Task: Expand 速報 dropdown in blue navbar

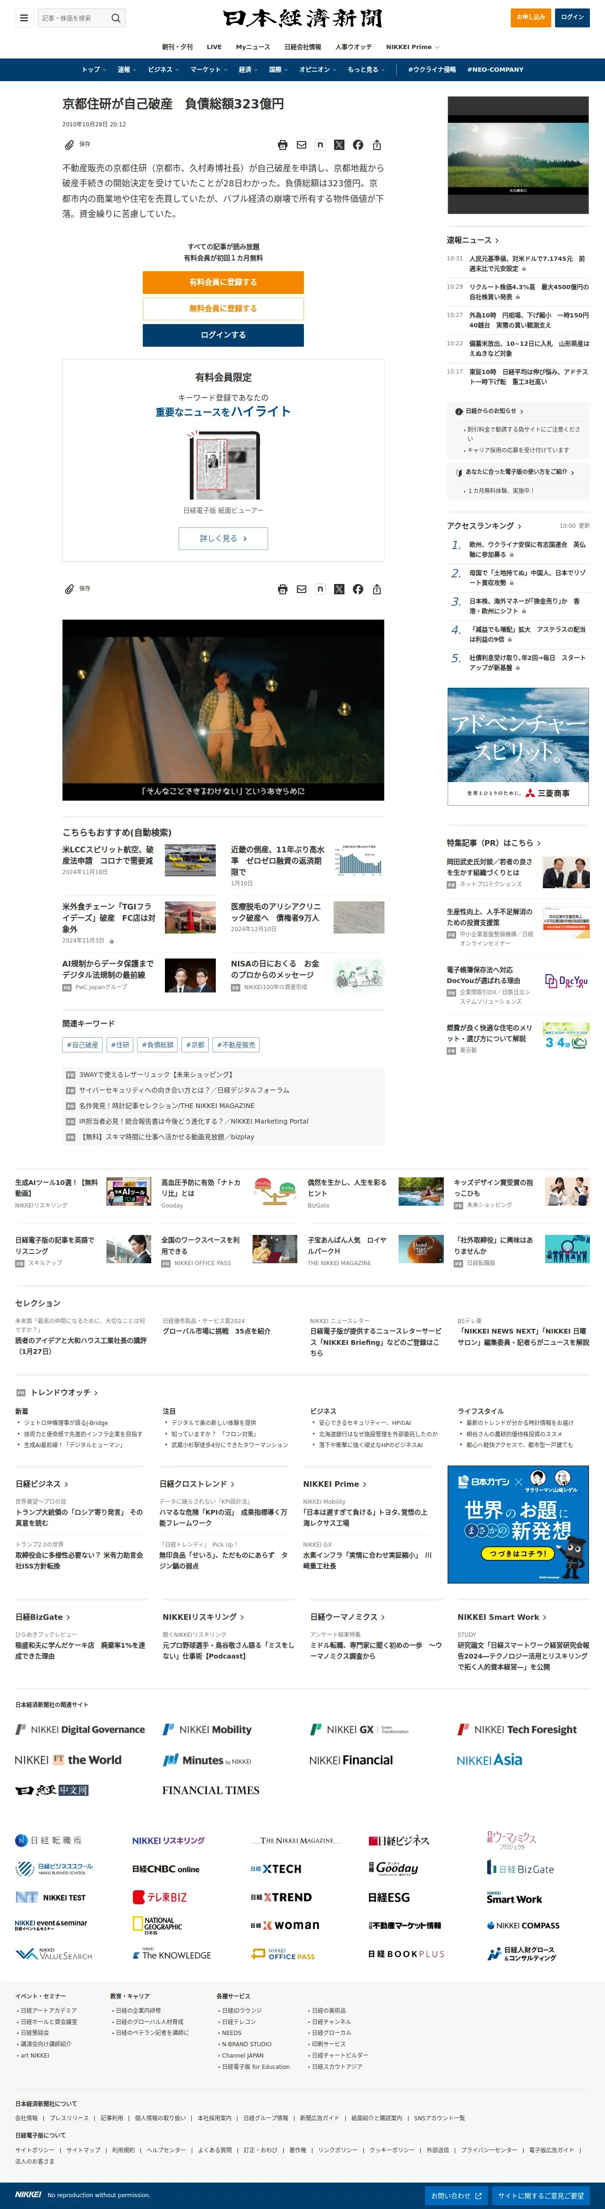Action: pyautogui.click(x=127, y=69)
